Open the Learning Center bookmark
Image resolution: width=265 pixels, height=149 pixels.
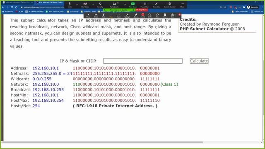(88, 12)
